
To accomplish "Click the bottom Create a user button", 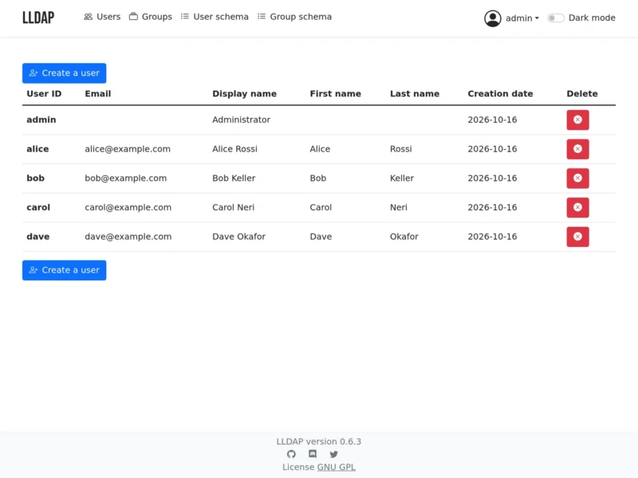I will 65,270.
